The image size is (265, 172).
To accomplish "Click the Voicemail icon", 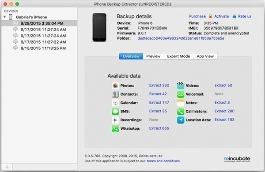I will tap(181, 94).
